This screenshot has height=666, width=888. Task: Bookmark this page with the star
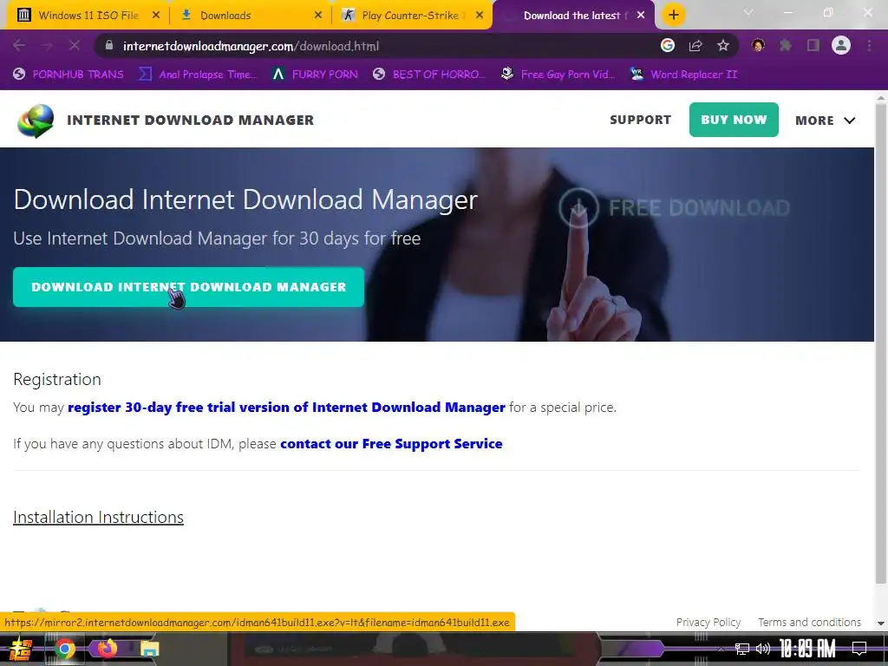pyautogui.click(x=723, y=46)
